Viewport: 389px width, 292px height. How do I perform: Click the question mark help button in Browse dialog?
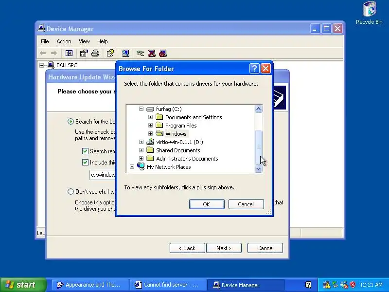click(x=254, y=69)
